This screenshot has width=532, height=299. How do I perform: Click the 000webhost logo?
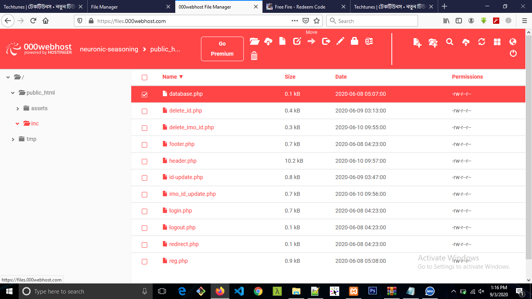click(39, 49)
